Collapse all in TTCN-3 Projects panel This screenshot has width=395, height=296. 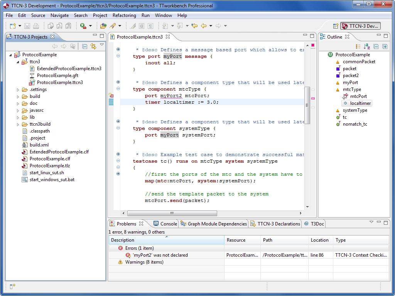point(85,46)
